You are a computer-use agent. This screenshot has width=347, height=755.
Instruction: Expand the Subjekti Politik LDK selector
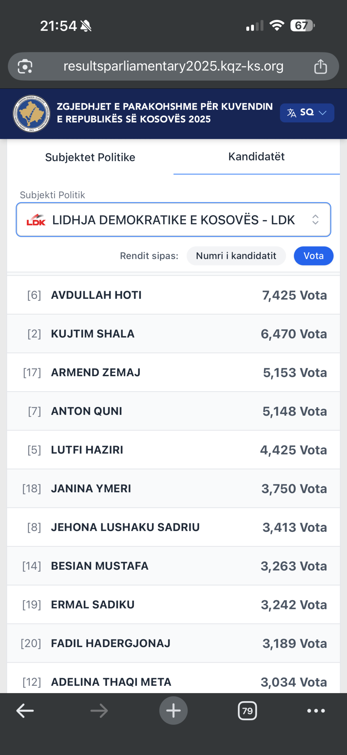click(173, 220)
